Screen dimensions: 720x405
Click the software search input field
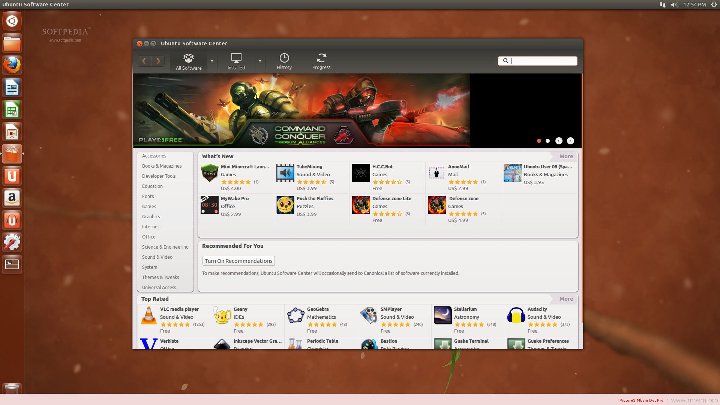click(542, 61)
